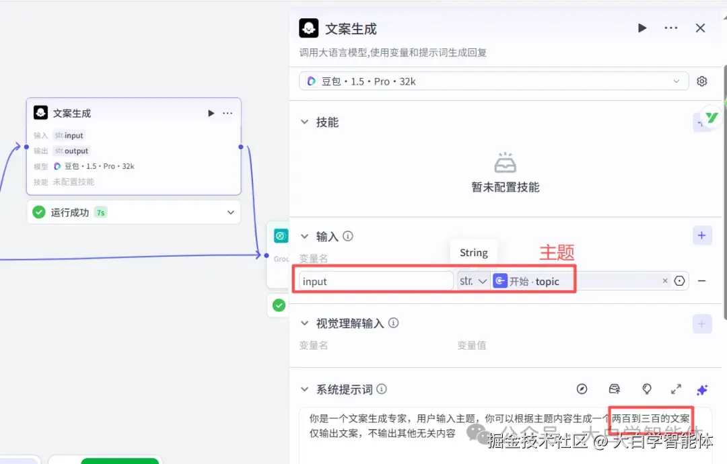Click the lightbulb suggestion icon above system prompt

[647, 389]
